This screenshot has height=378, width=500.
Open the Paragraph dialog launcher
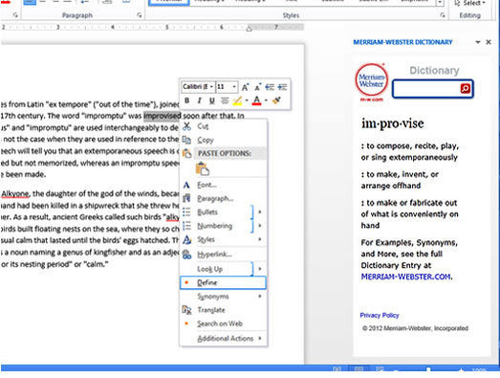click(x=139, y=15)
